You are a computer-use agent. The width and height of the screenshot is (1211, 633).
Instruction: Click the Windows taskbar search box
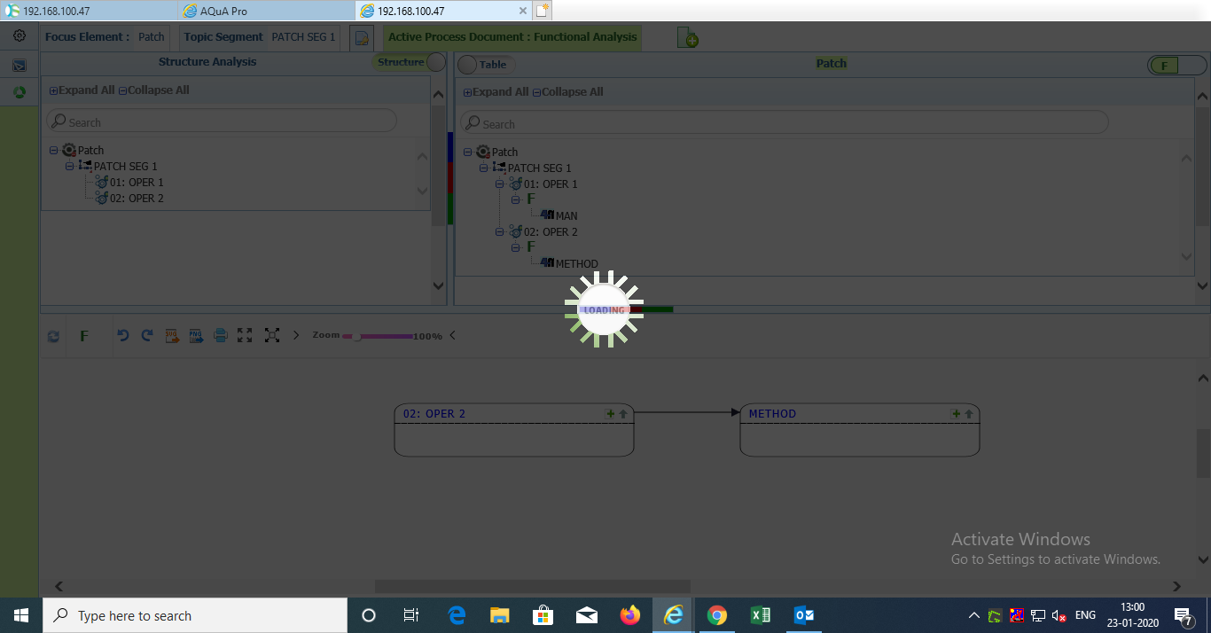[x=195, y=615]
